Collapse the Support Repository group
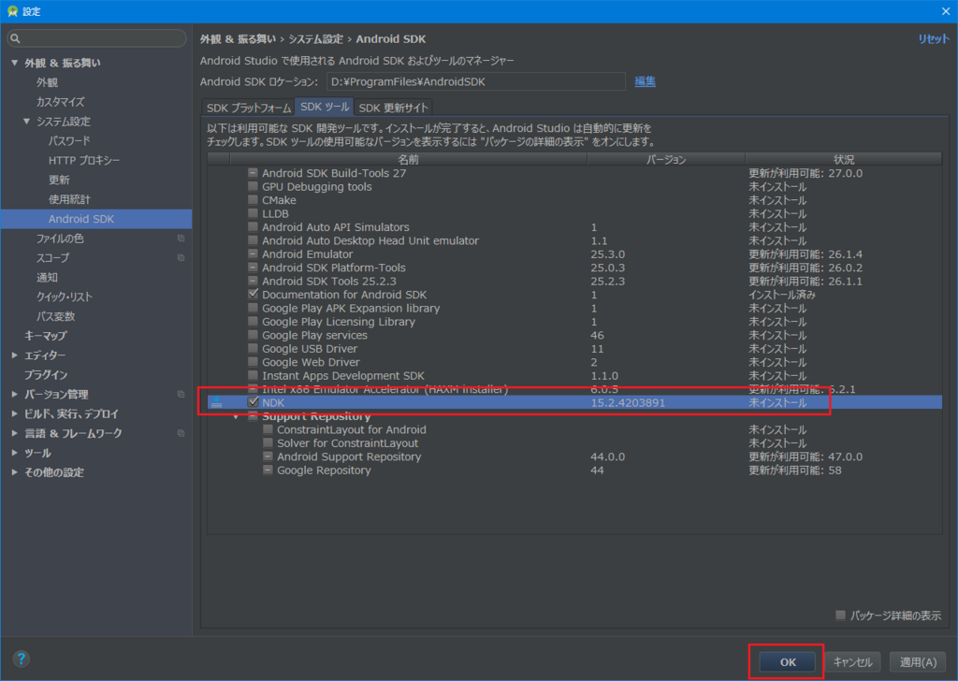This screenshot has height=681, width=958. 237,416
